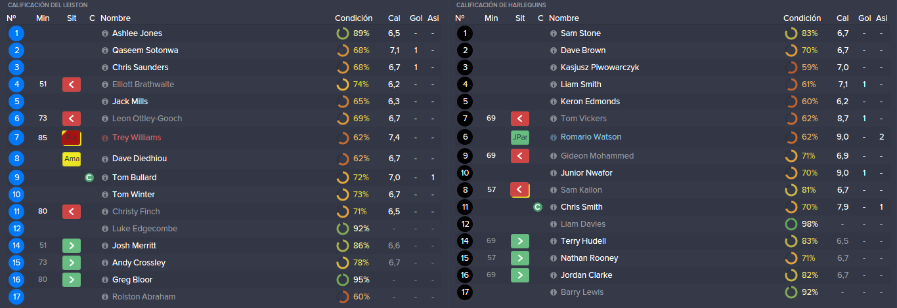The width and height of the screenshot is (897, 308).
Task: Sort Harlequins table by Gol header
Action: [x=865, y=18]
